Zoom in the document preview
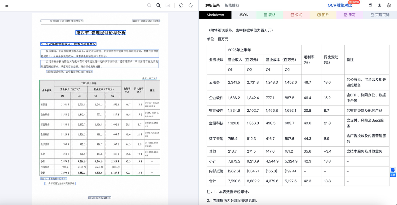The image size is (397, 205). (x=158, y=5)
